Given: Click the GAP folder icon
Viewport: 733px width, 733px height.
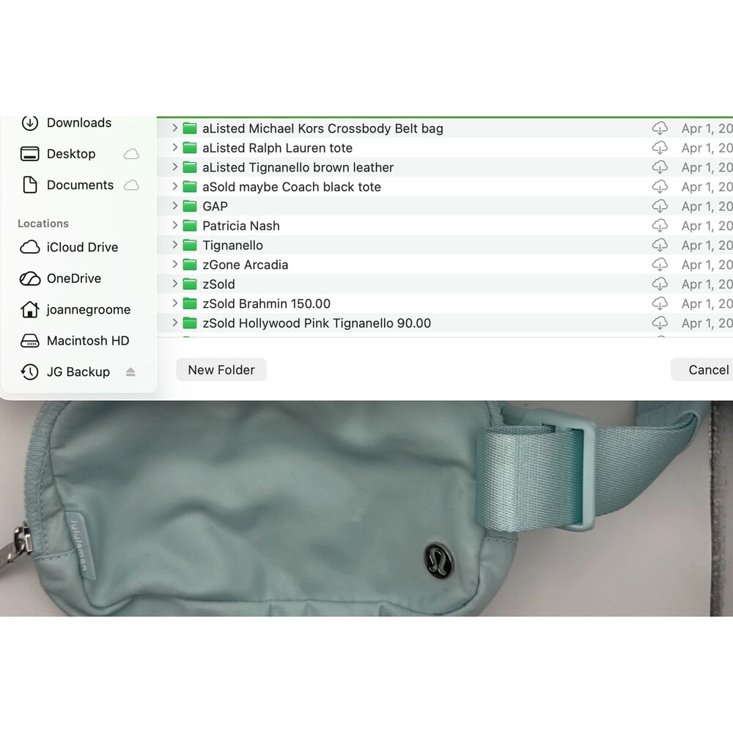Looking at the screenshot, I should 189,206.
